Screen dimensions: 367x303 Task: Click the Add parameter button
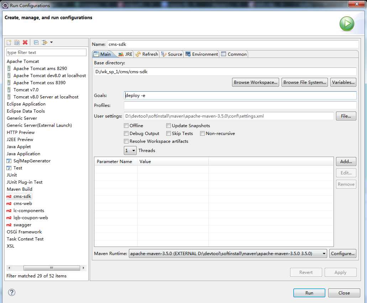[x=346, y=161]
